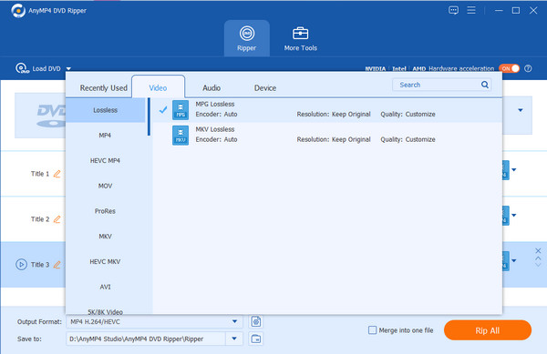Play Title 3 preview

[21, 265]
